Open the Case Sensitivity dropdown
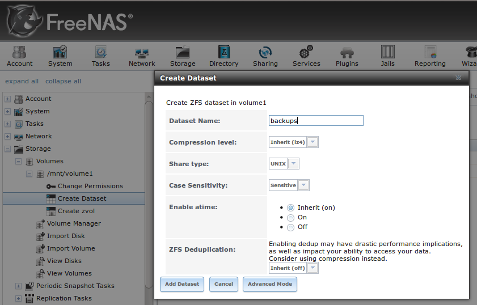Image resolution: width=477 pixels, height=305 pixels. tap(289, 185)
